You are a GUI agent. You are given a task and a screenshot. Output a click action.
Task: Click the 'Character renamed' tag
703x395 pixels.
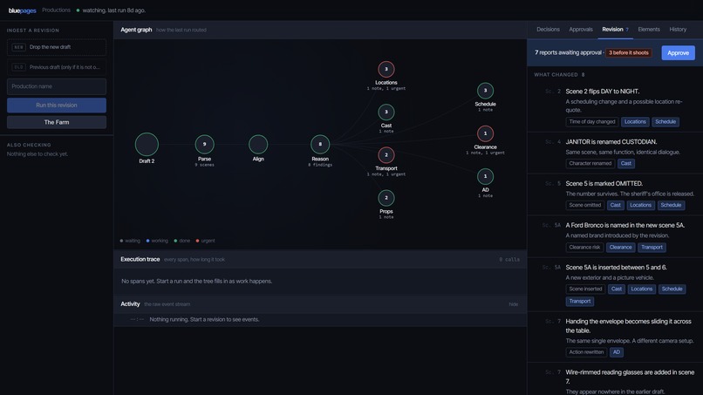590,164
